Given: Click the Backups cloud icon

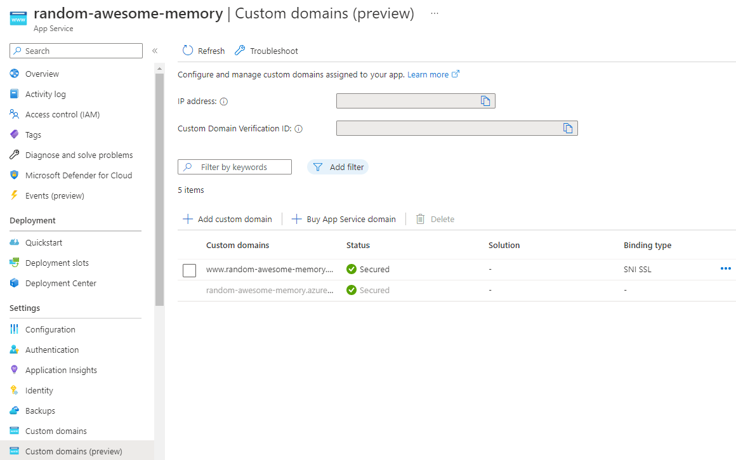Looking at the screenshot, I should pyautogui.click(x=14, y=410).
